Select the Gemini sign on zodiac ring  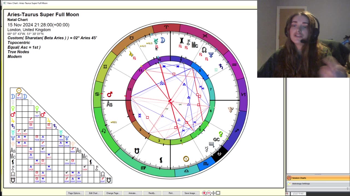pyautogui.click(x=105, y=67)
